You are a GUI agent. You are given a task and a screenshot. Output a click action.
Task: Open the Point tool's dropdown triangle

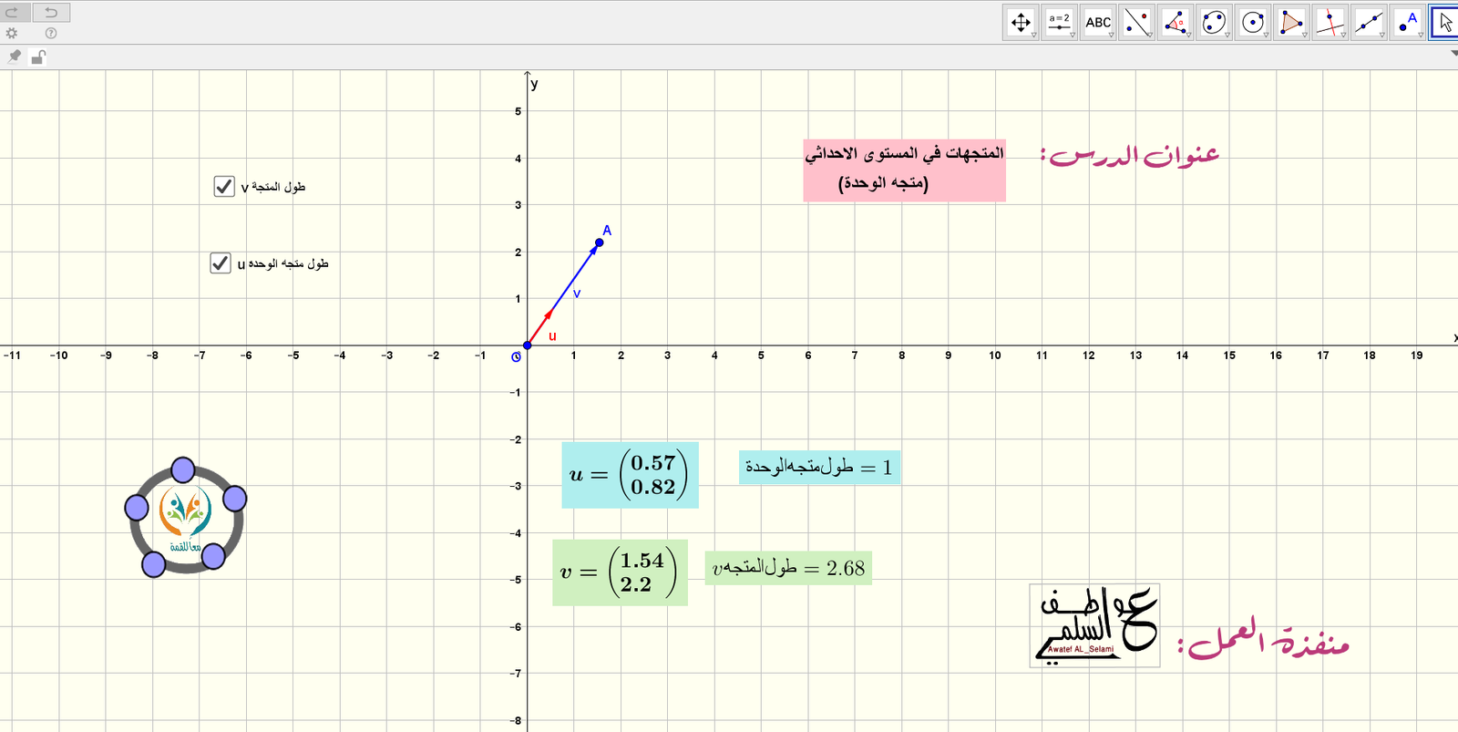[x=1422, y=35]
